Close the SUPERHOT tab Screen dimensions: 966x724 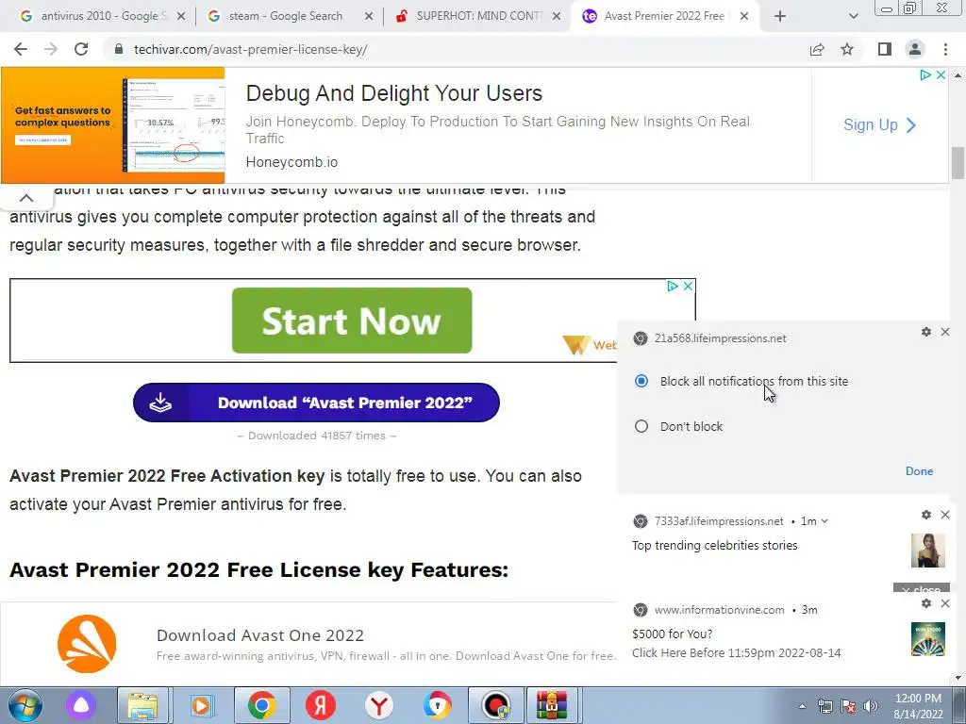point(557,17)
